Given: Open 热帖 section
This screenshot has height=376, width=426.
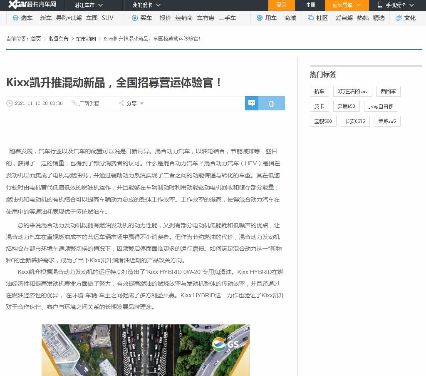Looking at the screenshot, I should [363, 18].
